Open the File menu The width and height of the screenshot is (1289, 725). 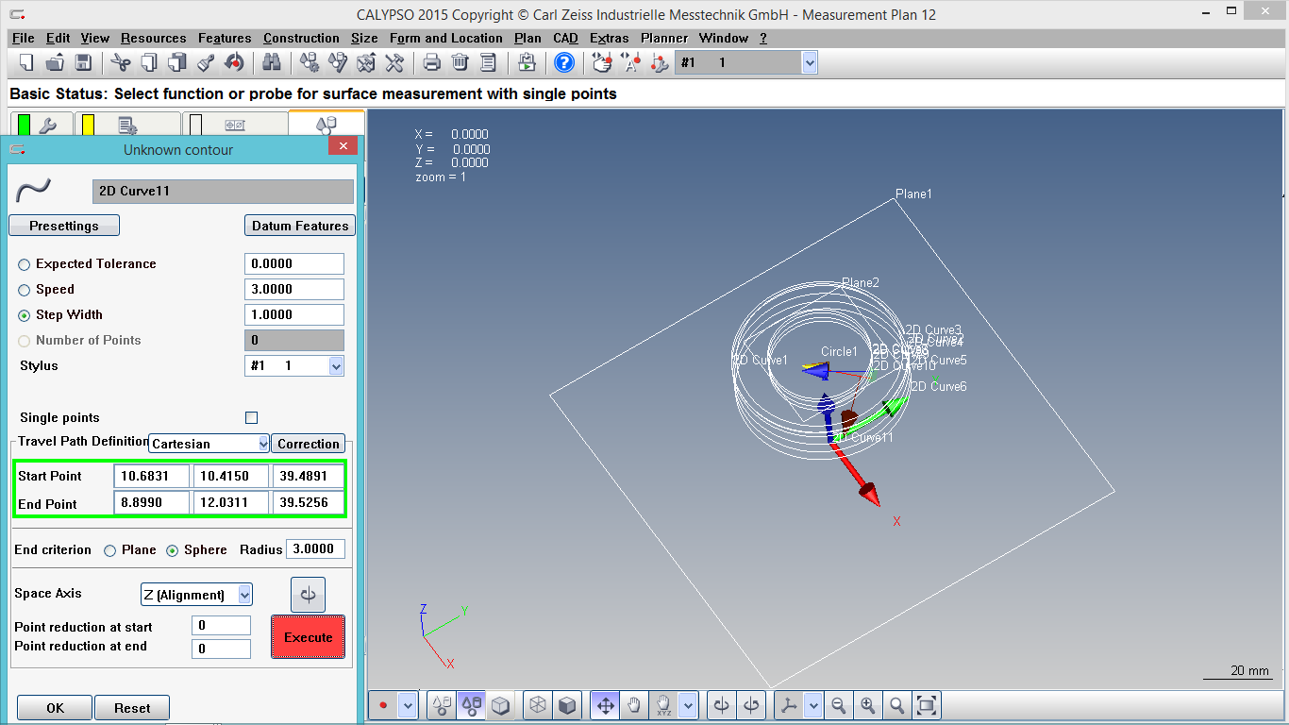click(x=24, y=38)
